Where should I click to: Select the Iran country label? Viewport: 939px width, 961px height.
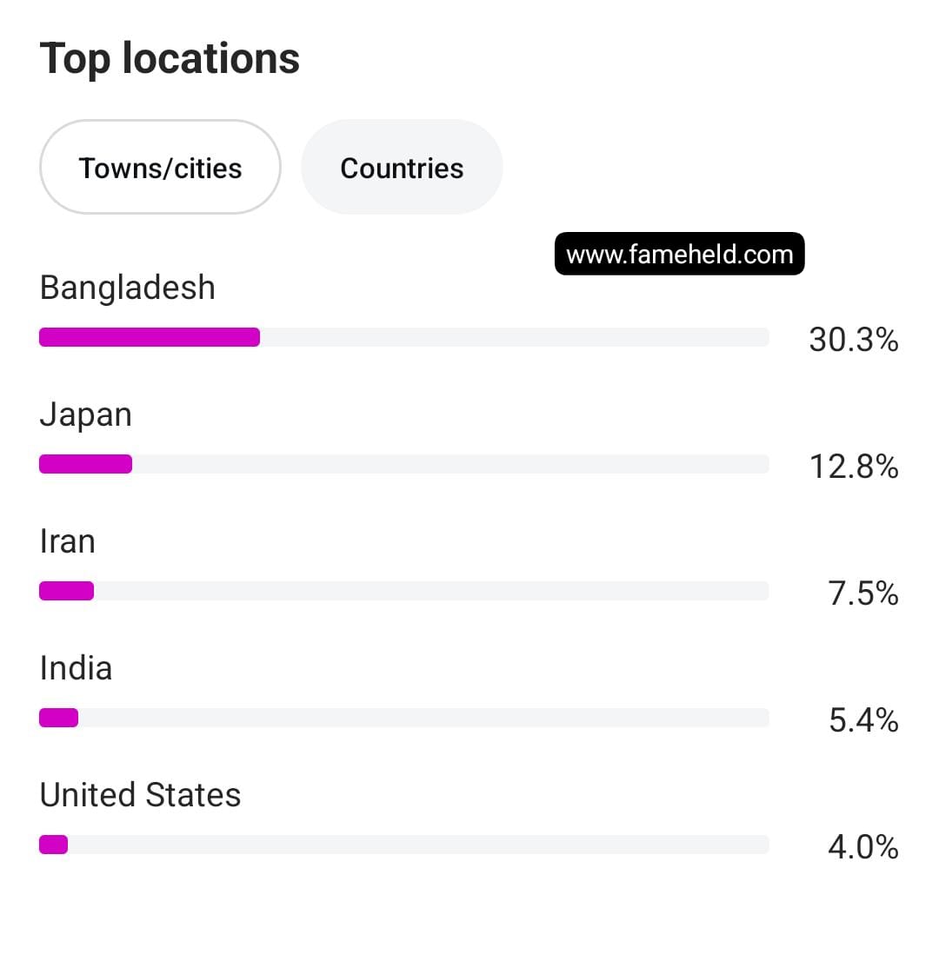[68, 541]
